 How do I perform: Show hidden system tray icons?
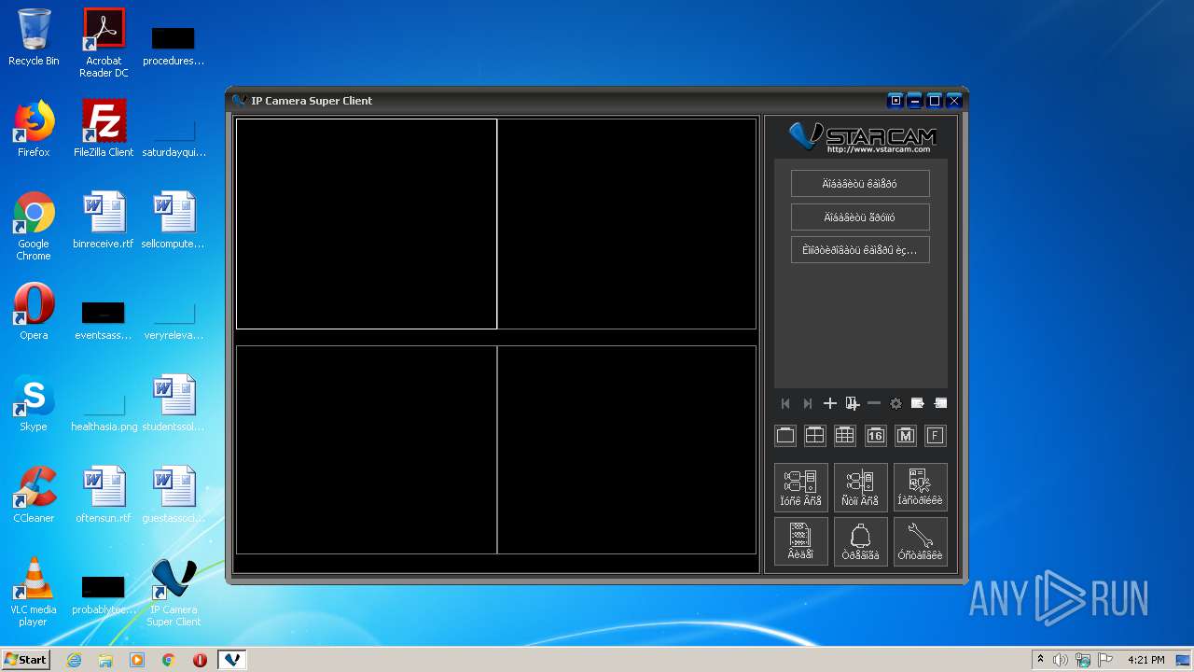tap(1040, 660)
